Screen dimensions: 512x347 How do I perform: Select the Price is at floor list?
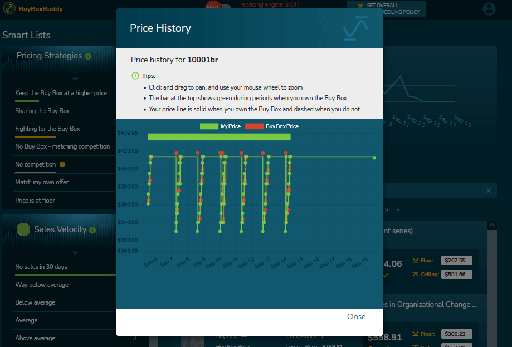pos(35,201)
